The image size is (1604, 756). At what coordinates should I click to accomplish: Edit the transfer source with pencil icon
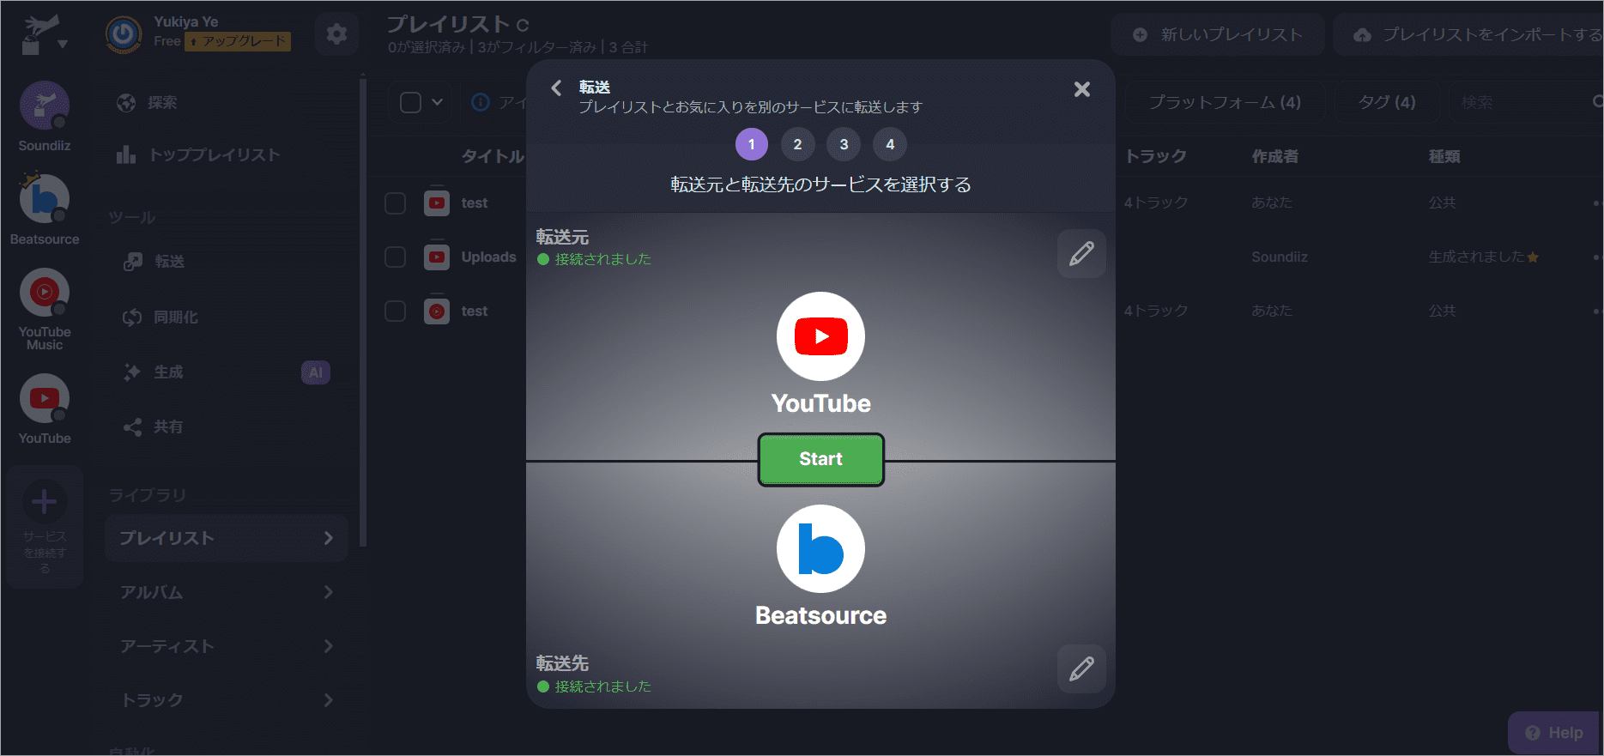(1081, 253)
